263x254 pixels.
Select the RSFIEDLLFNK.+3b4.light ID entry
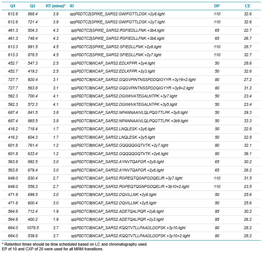117,30
